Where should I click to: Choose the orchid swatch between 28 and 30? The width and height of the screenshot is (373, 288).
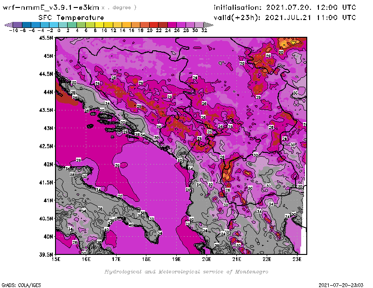click(x=190, y=25)
